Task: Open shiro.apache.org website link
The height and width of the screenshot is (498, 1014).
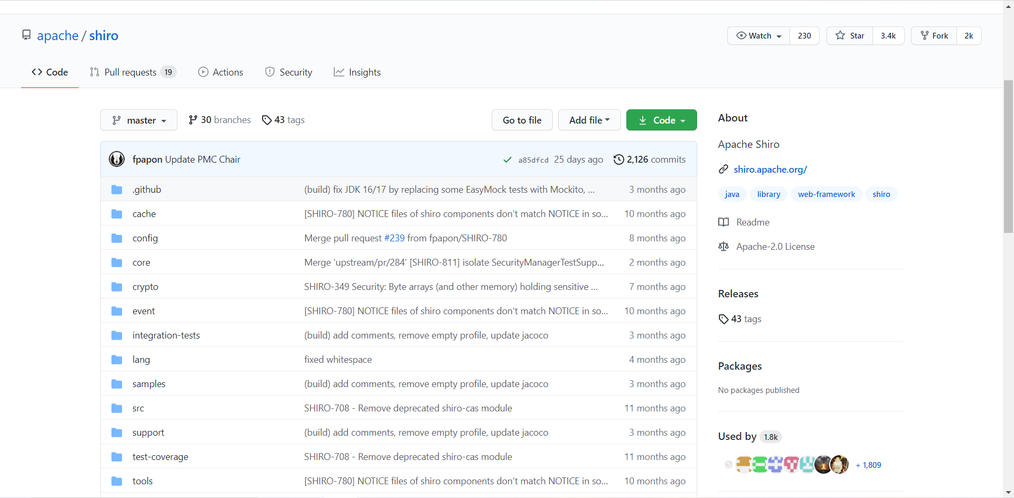Action: 770,170
